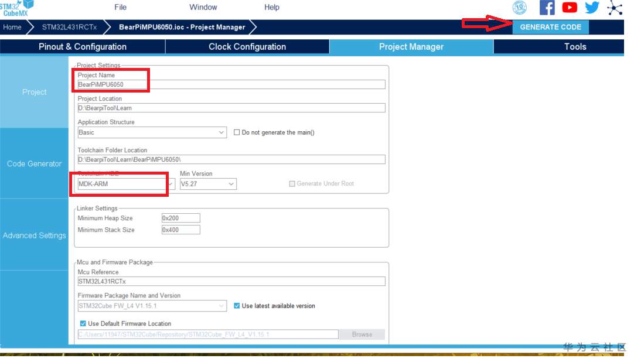The height and width of the screenshot is (362, 634).
Task: Select the STM32L431RCTx breadcrumb
Action: click(x=69, y=27)
